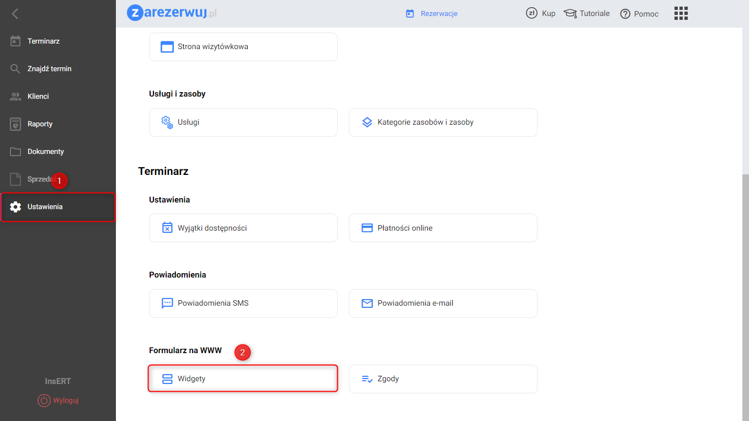Select Znajdź termin search item
The height and width of the screenshot is (421, 749).
click(49, 69)
